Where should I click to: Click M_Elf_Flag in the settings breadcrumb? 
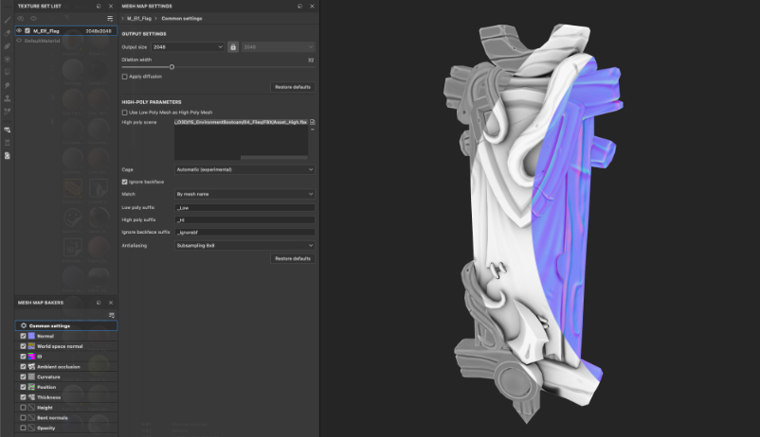(x=139, y=18)
